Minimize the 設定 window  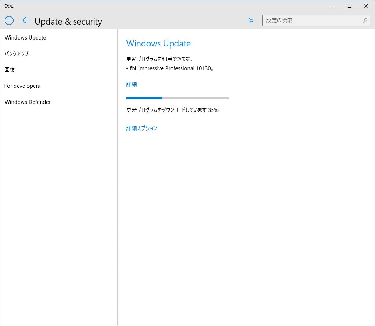click(x=333, y=6)
